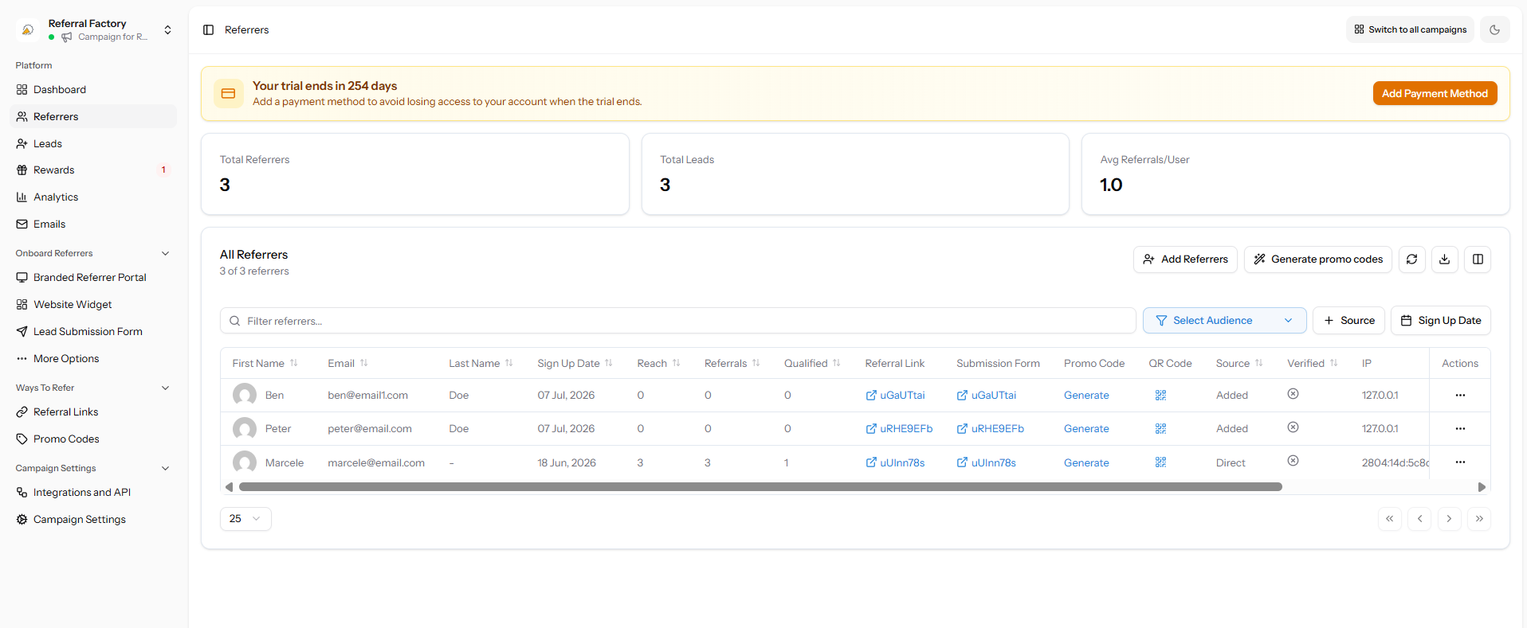
Task: Switch to dark mode moon icon
Action: (x=1495, y=29)
